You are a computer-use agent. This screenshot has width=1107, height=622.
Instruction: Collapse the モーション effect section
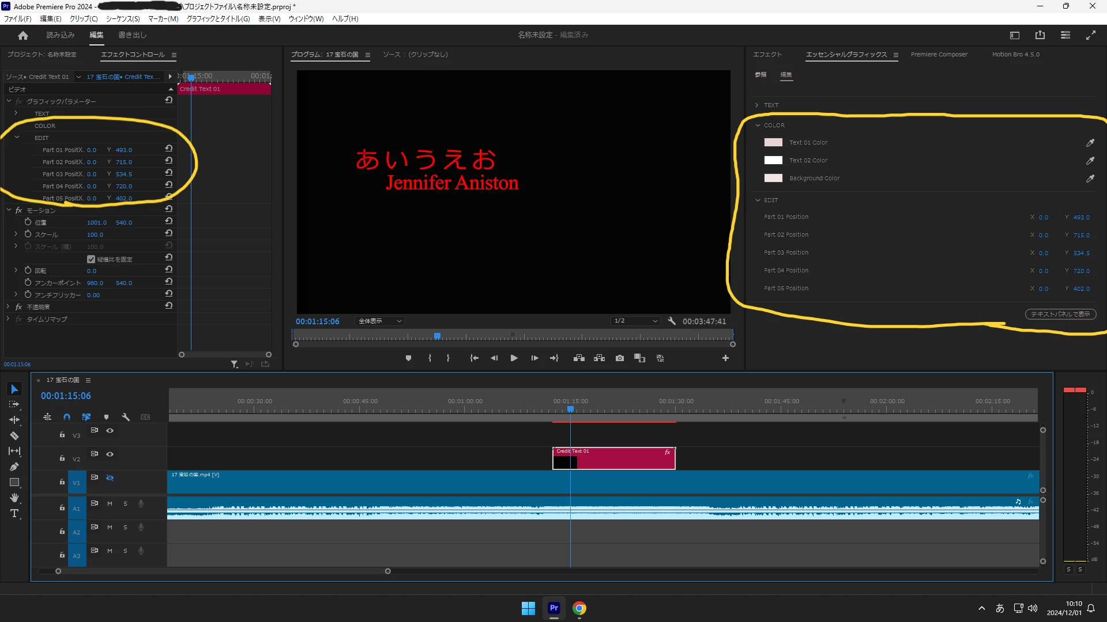point(9,210)
